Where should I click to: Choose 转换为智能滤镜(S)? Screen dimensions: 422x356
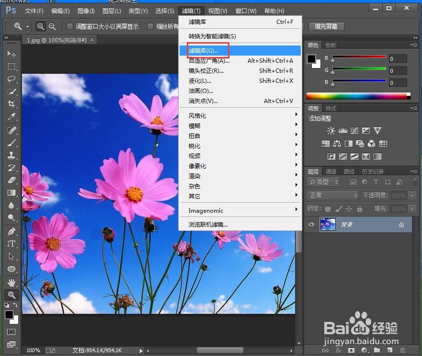click(240, 36)
